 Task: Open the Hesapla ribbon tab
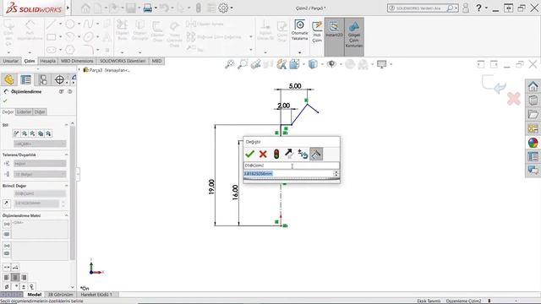click(48, 61)
